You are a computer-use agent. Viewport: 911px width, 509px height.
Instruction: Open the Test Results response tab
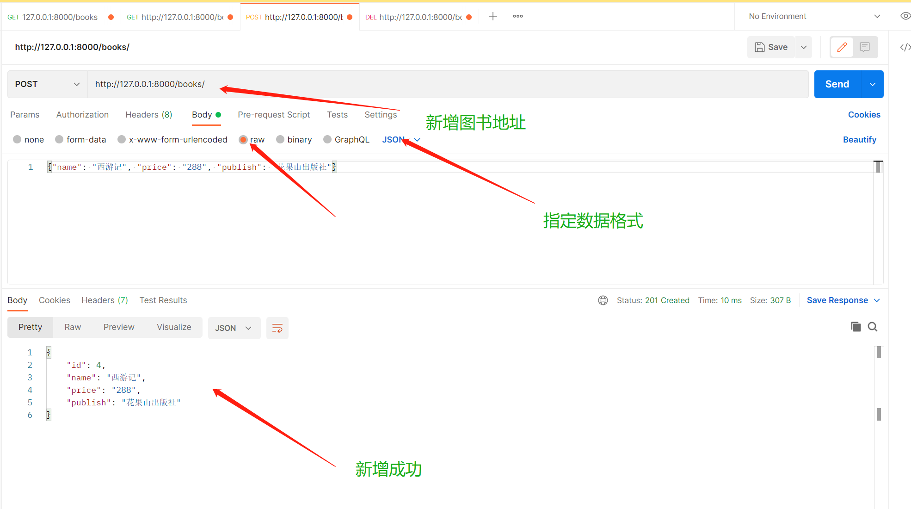point(163,300)
